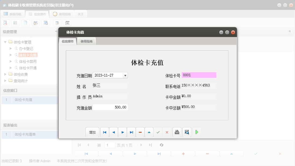The width and height of the screenshot is (295, 166).
Task: Click the report view icon on the toolbar
Action: point(15,23)
